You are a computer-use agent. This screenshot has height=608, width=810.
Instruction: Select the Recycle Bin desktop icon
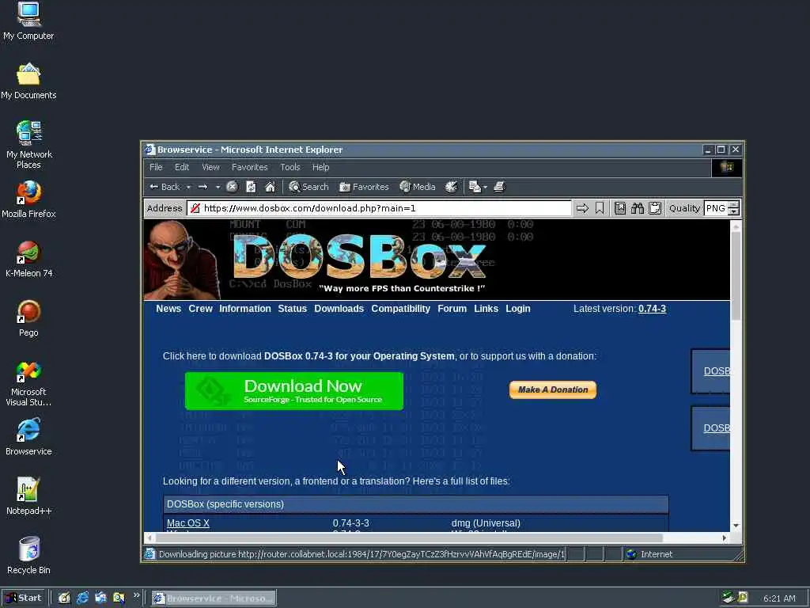click(28, 556)
